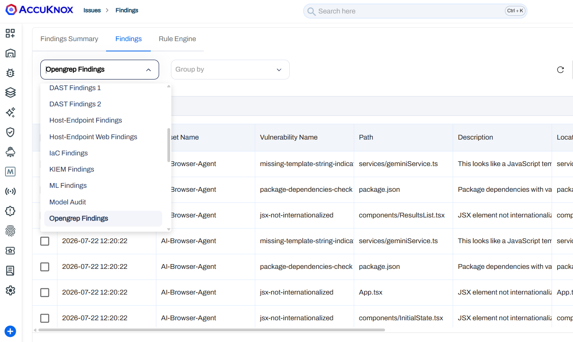
Task: Select ML Findings option
Action: 103,185
